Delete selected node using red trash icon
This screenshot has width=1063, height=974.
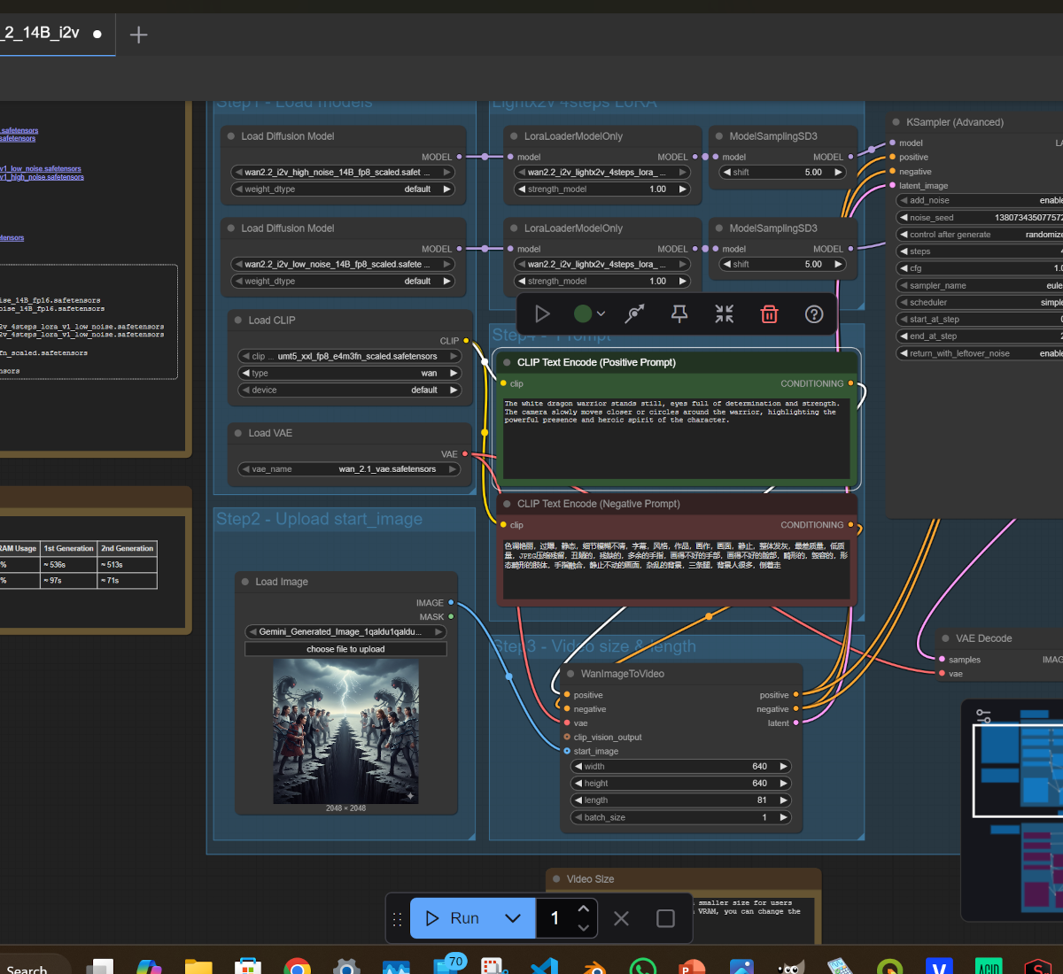[x=769, y=314]
